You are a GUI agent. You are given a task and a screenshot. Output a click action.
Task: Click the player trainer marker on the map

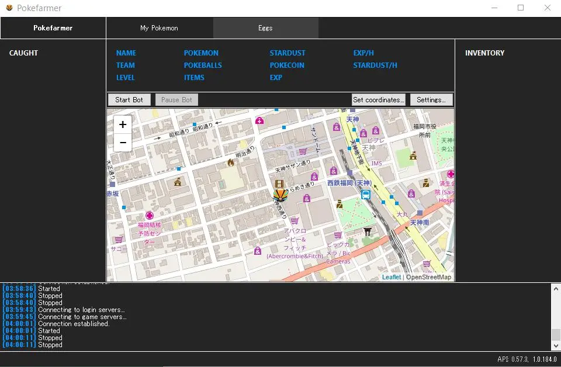pyautogui.click(x=280, y=195)
